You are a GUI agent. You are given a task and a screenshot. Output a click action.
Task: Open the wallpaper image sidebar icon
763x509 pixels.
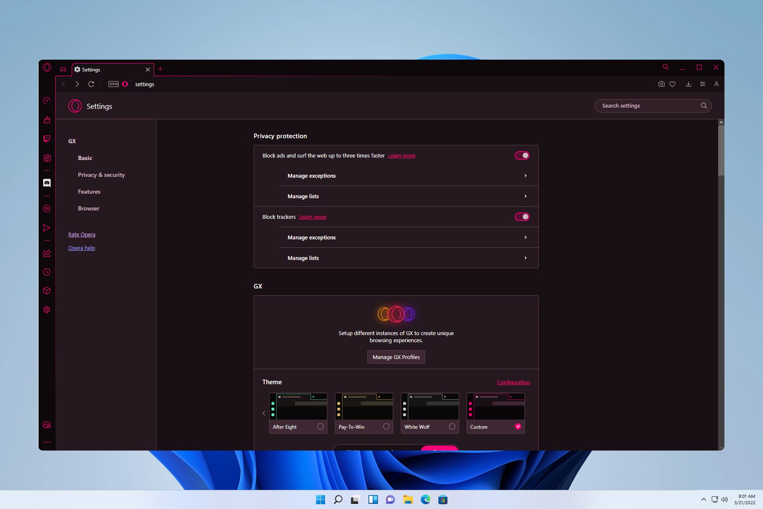47,425
